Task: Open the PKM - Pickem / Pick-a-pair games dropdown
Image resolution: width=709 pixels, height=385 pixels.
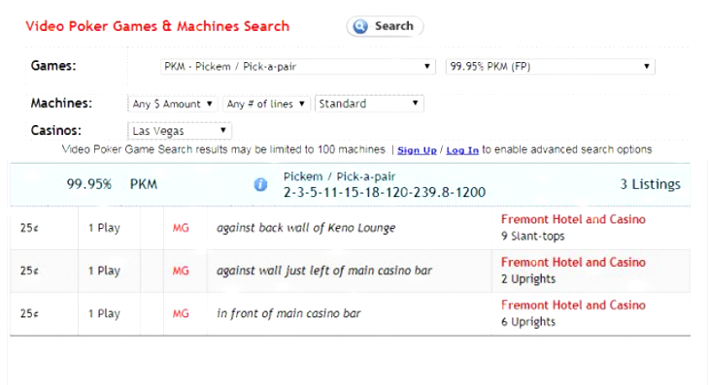Action: (x=297, y=67)
